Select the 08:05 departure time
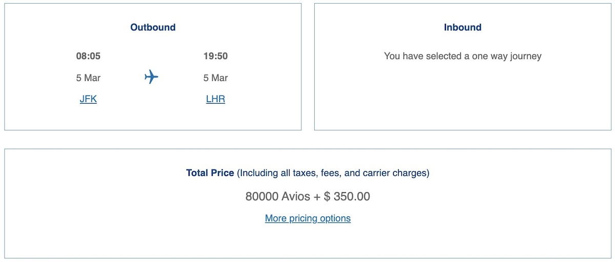The height and width of the screenshot is (262, 615). coord(88,56)
